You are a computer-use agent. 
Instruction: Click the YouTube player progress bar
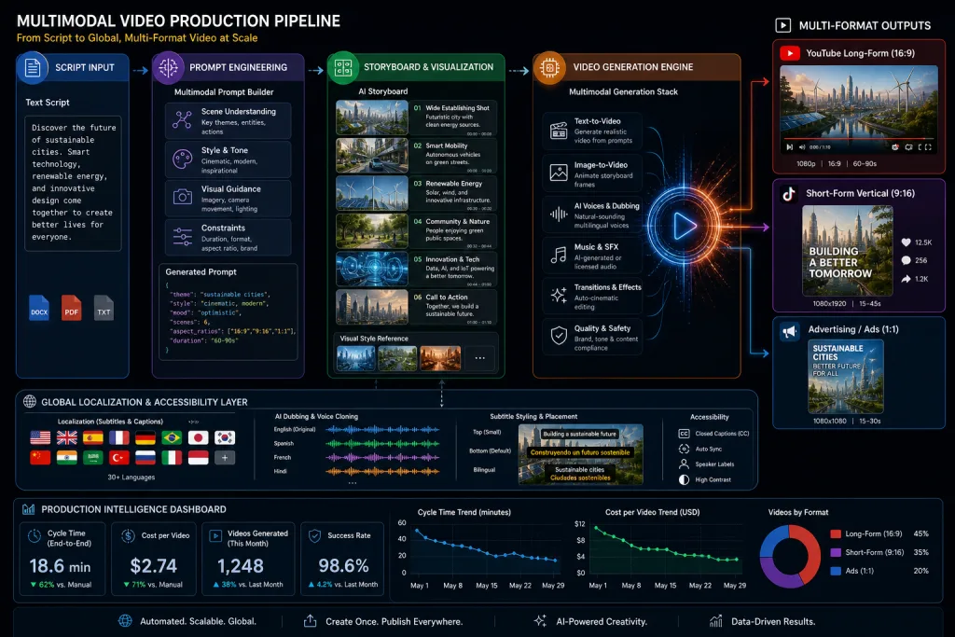tap(859, 140)
